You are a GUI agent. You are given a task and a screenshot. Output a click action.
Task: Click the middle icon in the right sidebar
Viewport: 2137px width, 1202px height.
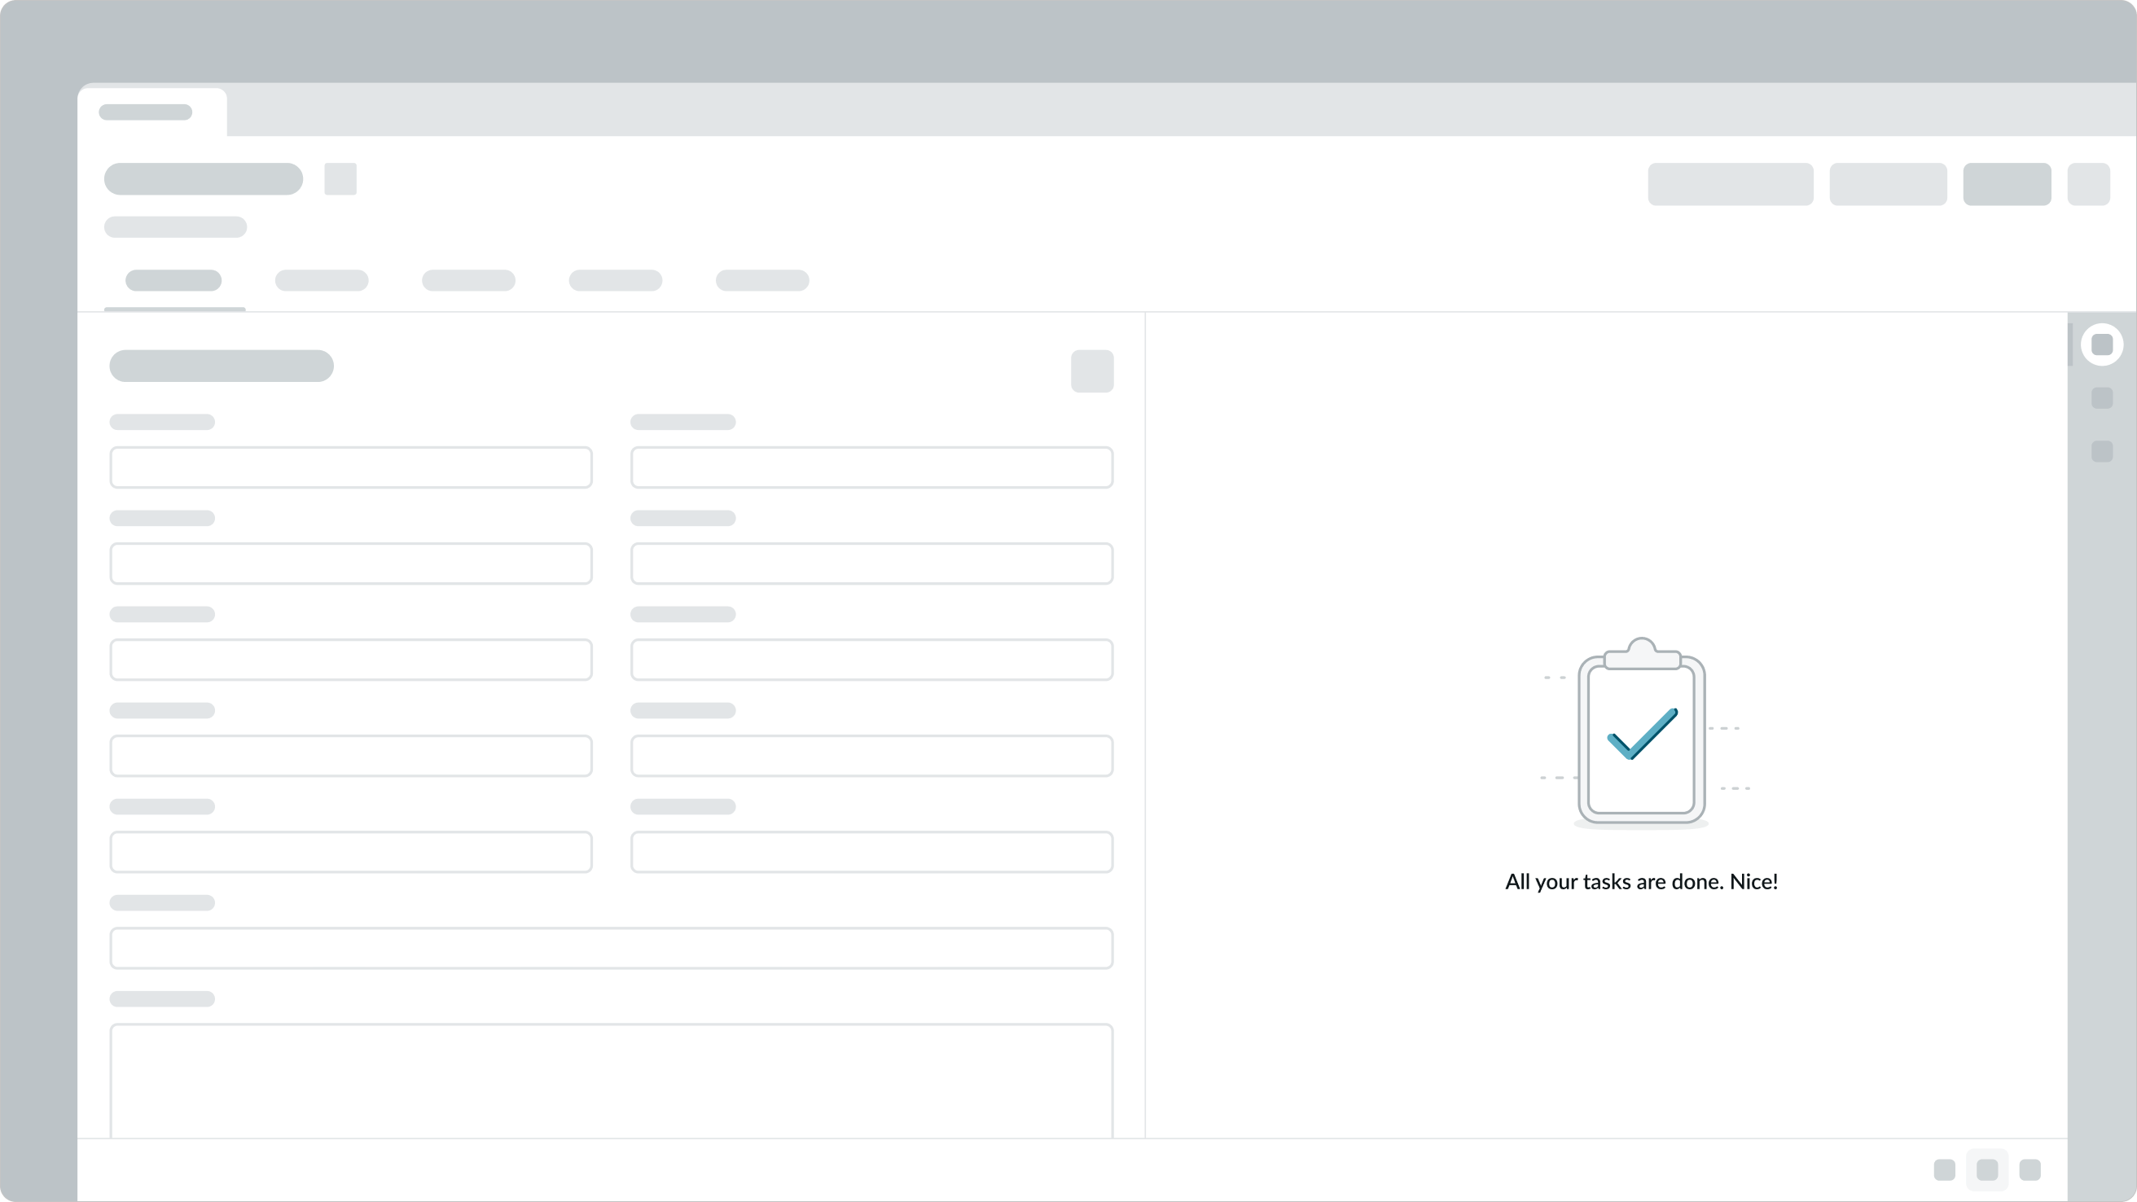click(x=2102, y=398)
